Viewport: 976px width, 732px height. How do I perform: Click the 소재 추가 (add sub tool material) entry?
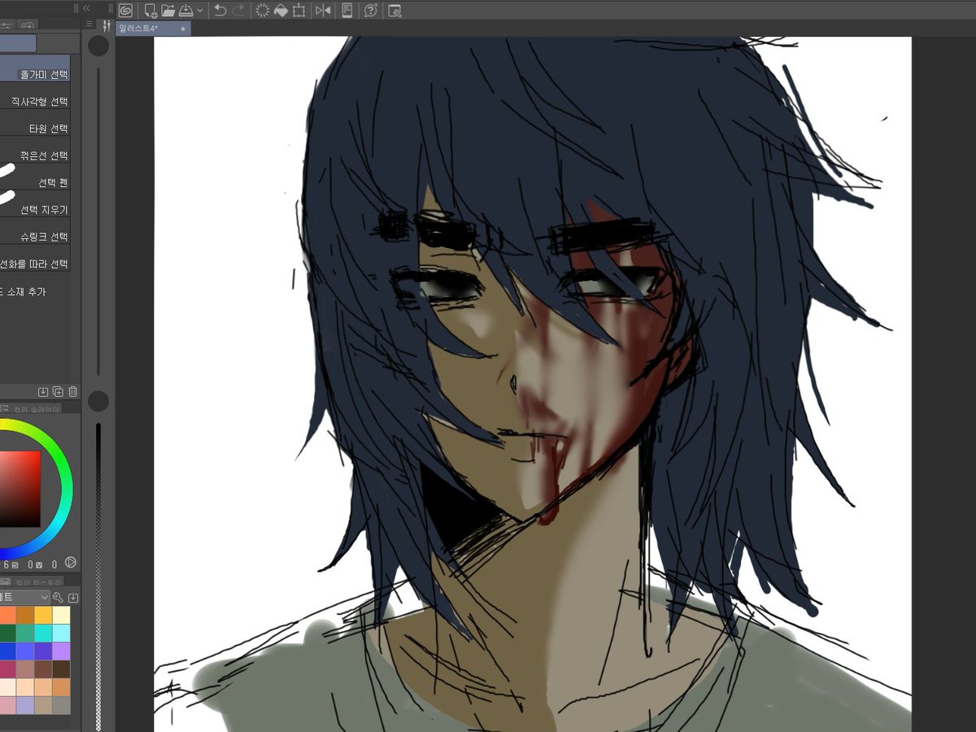pyautogui.click(x=24, y=291)
